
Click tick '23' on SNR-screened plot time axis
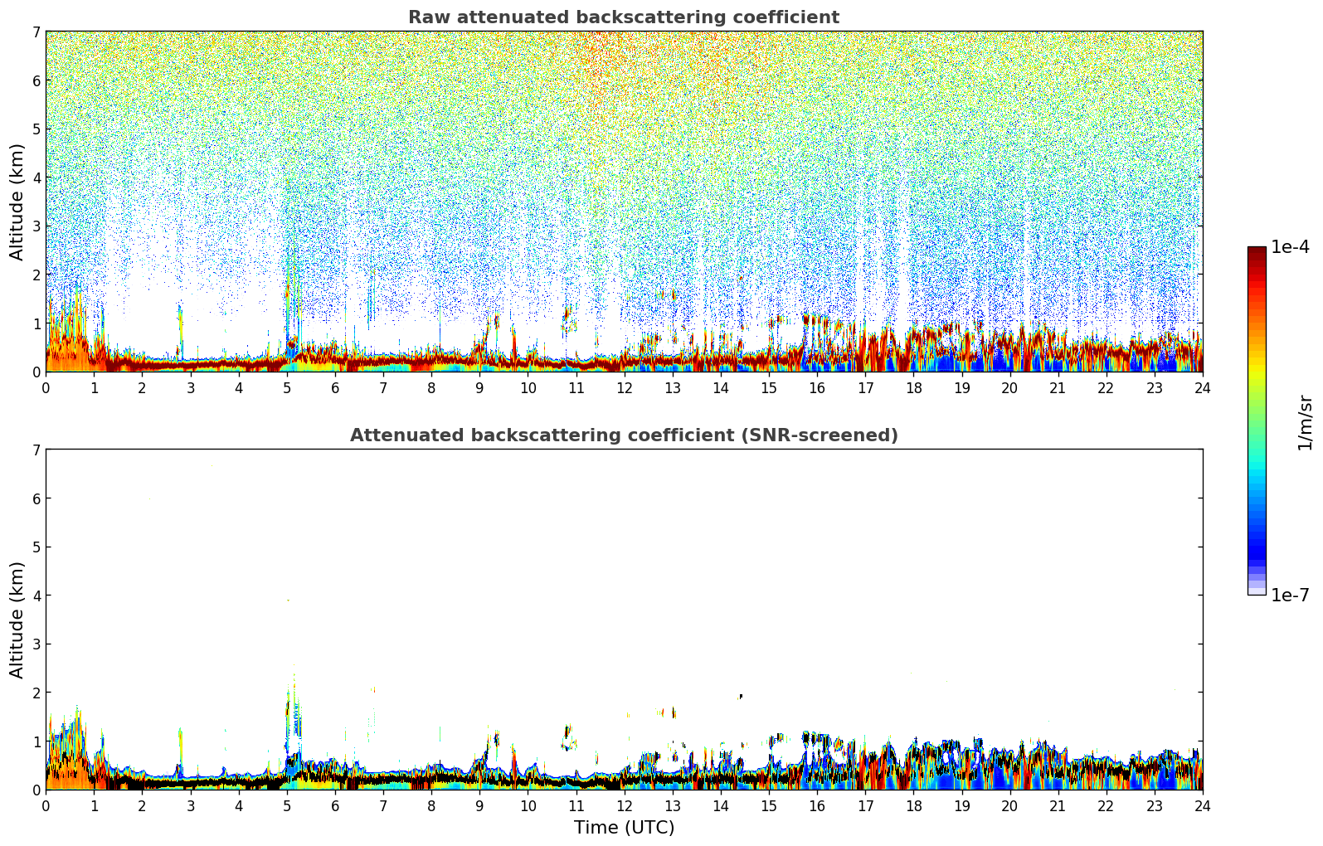(1155, 806)
